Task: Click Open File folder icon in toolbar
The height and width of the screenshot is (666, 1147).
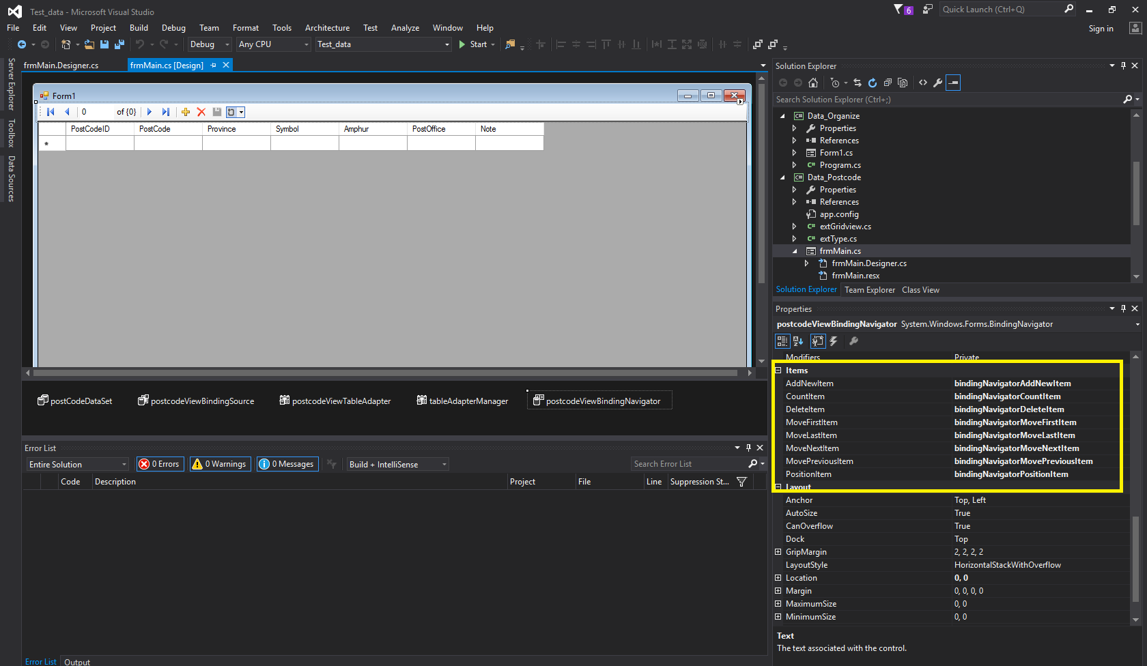Action: pos(89,44)
